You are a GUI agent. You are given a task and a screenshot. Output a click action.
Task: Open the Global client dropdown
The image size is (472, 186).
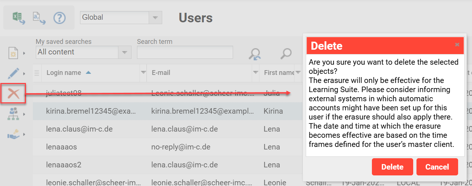(x=156, y=18)
